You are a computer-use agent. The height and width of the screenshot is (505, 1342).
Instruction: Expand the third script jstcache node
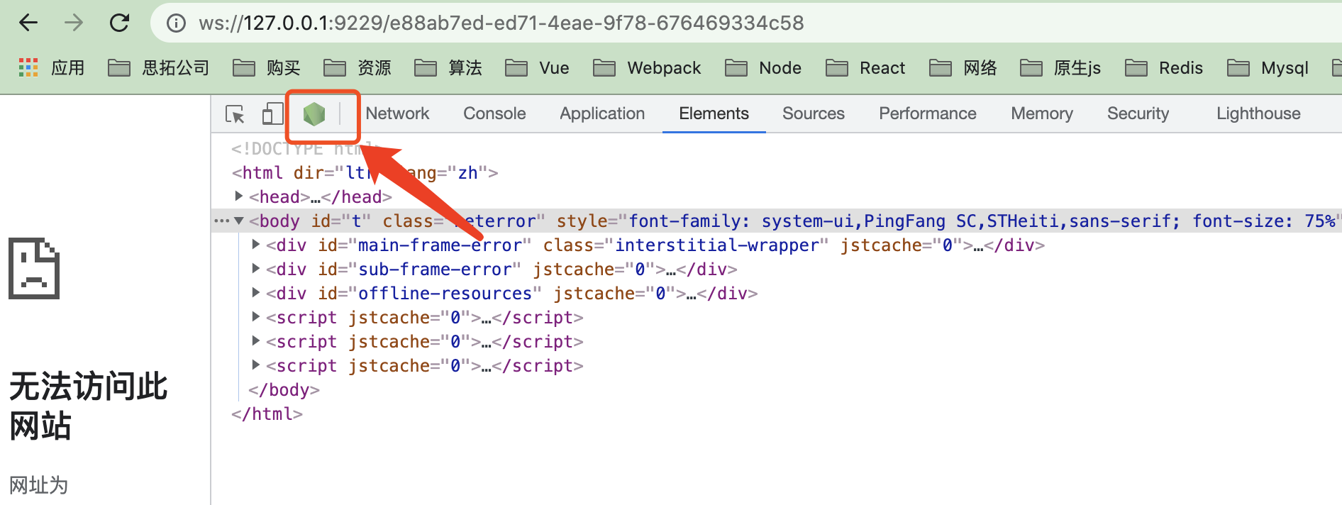256,365
